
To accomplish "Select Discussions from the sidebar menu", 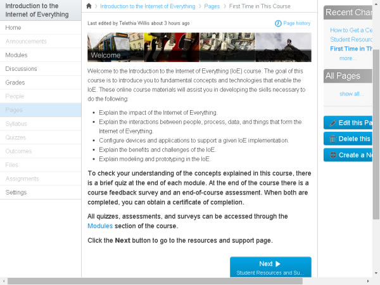I will point(21,69).
